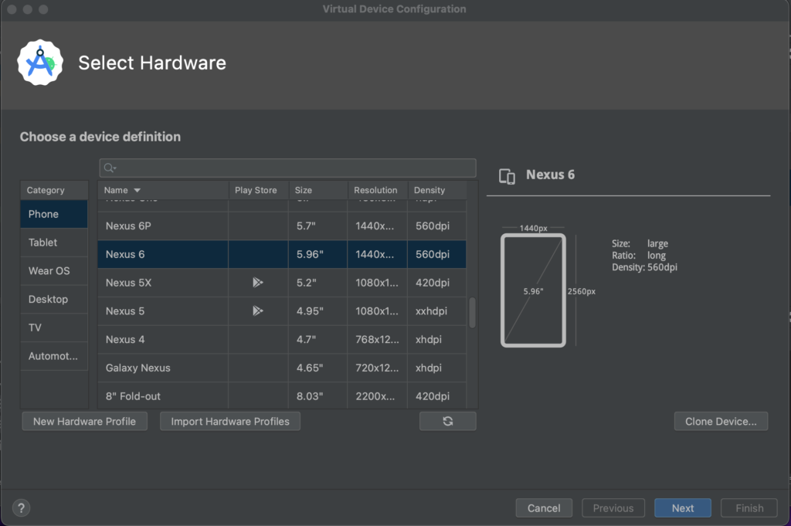Click the Play Store icon for Nexus 5
This screenshot has height=526, width=791.
coord(258,311)
